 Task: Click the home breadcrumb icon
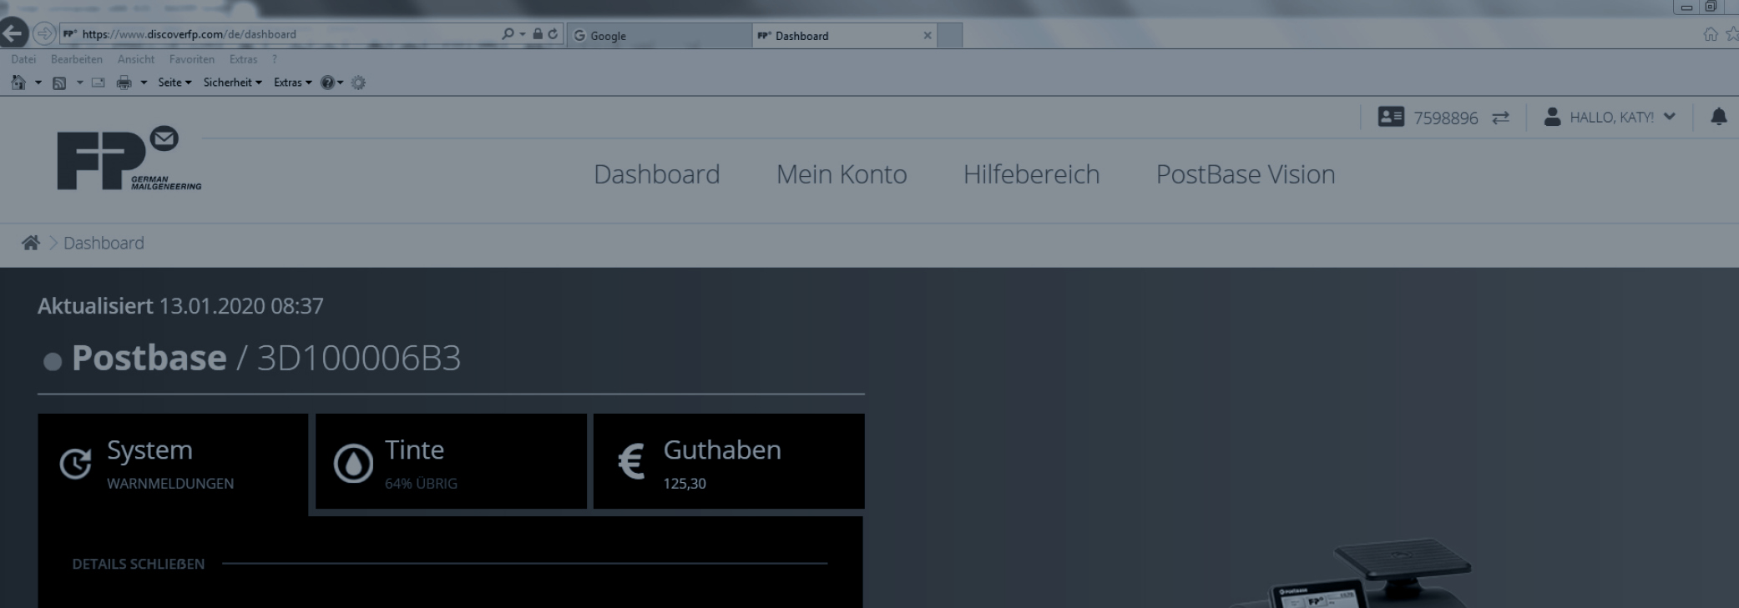pos(31,243)
